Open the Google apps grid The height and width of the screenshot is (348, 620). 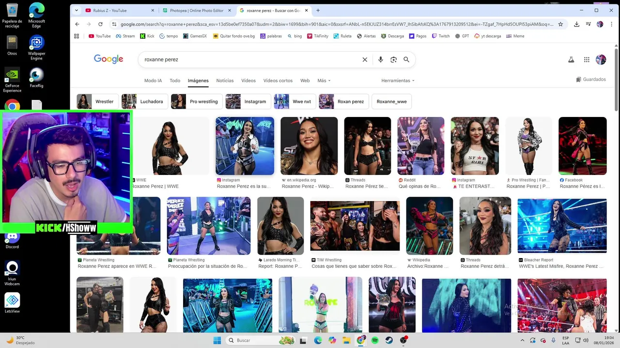click(x=587, y=59)
